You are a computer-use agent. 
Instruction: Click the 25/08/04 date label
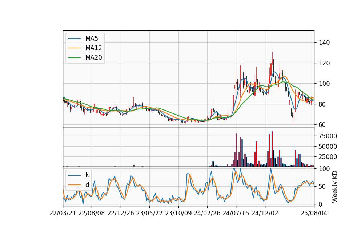(x=314, y=213)
